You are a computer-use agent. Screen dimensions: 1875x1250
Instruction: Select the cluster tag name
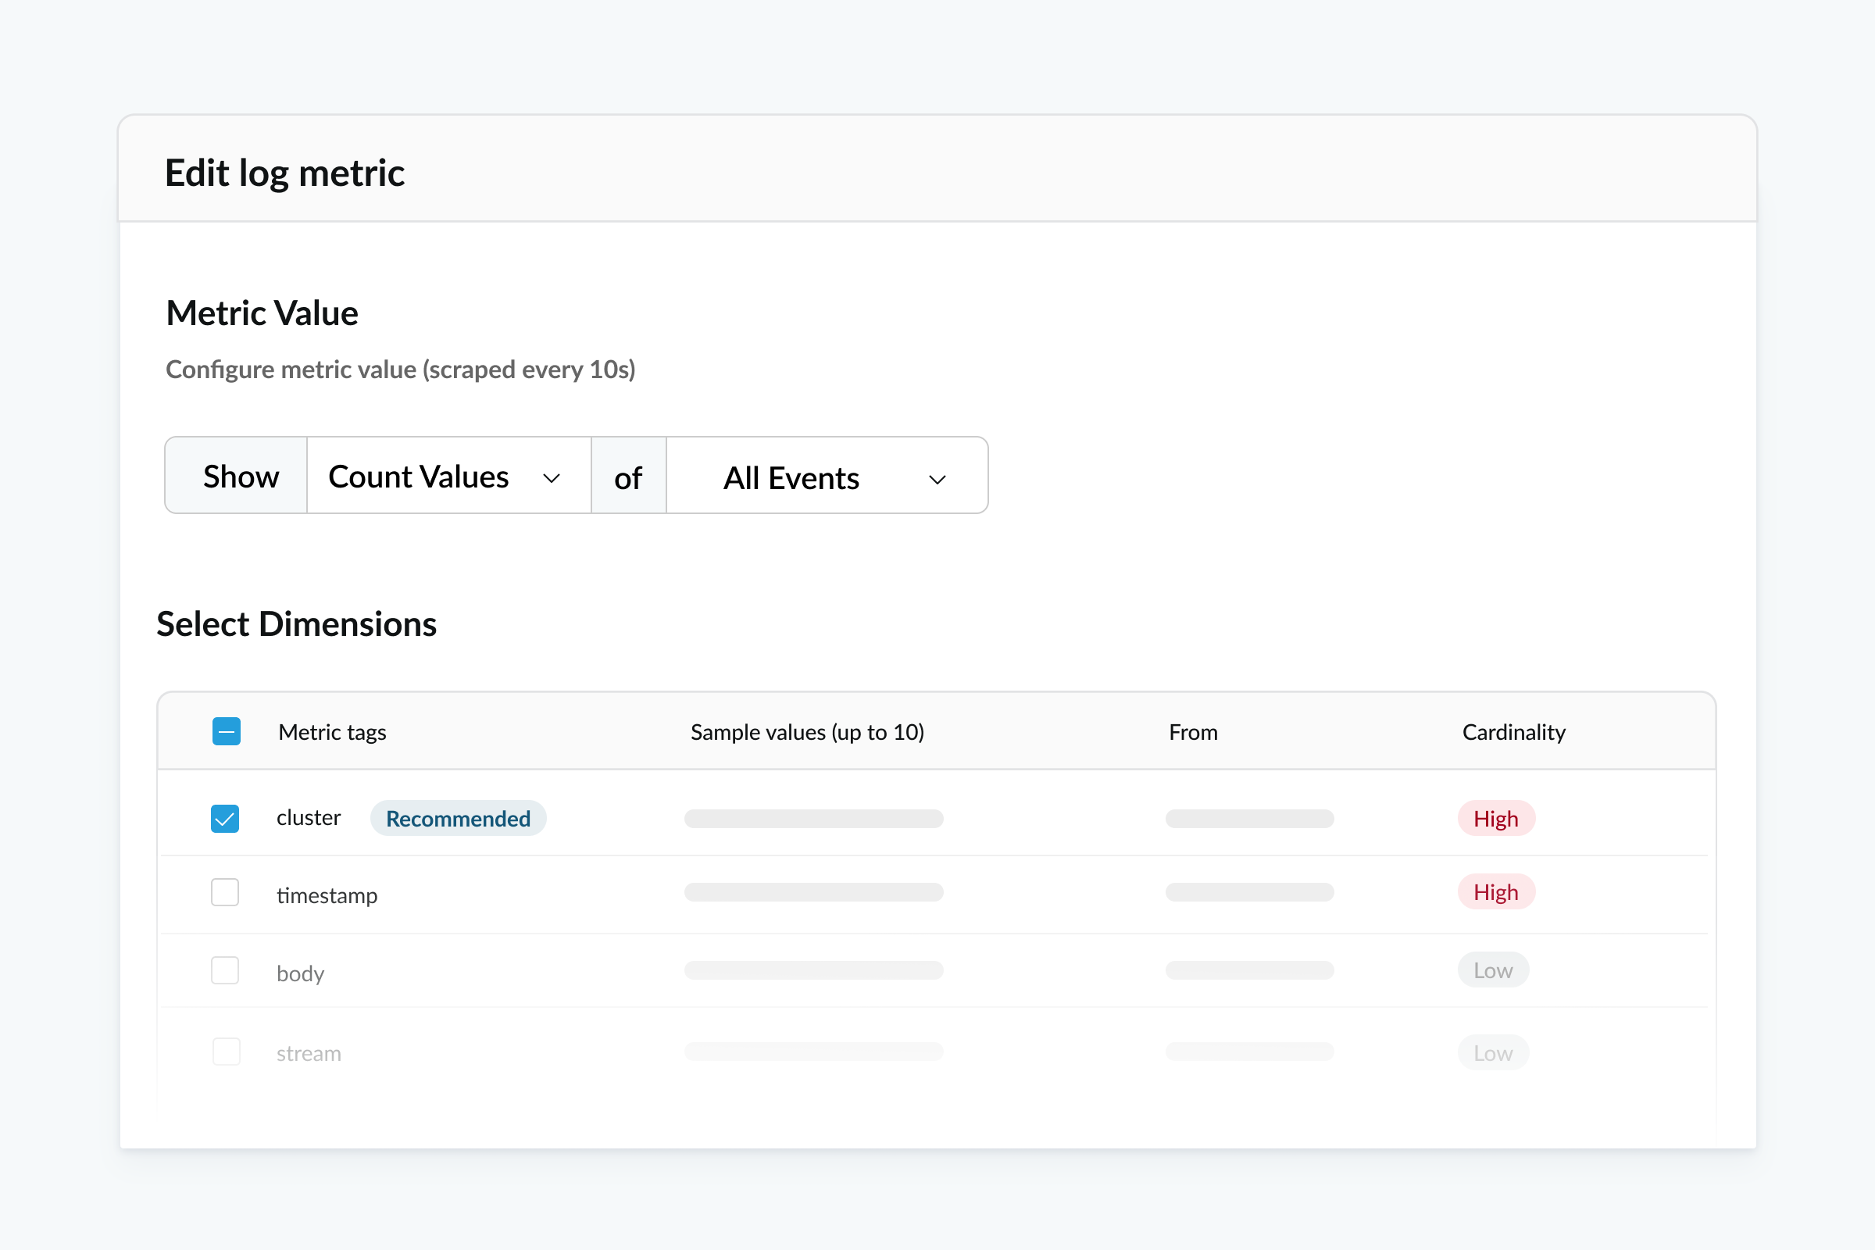[309, 818]
